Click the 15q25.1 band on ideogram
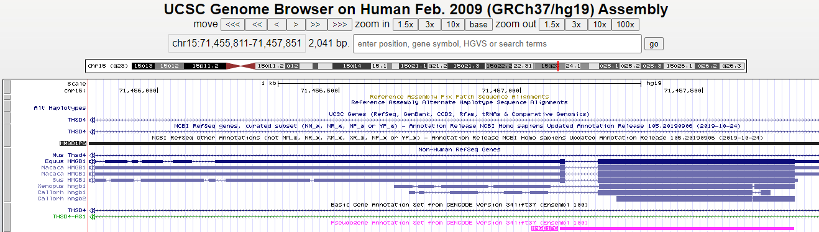Screen dimensions: 819x232 click(609, 66)
